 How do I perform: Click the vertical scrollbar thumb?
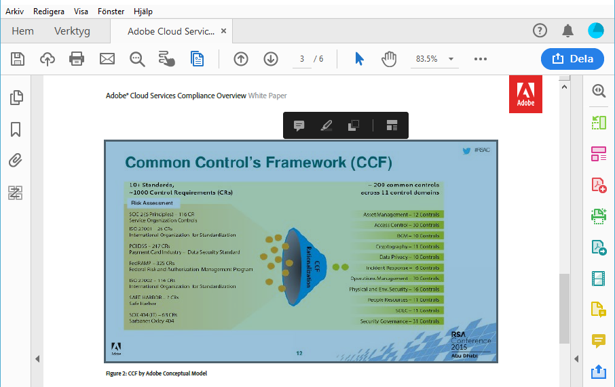click(x=564, y=308)
